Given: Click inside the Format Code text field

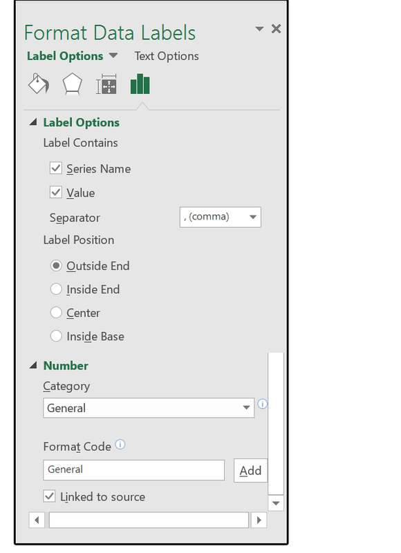Looking at the screenshot, I should click(133, 469).
